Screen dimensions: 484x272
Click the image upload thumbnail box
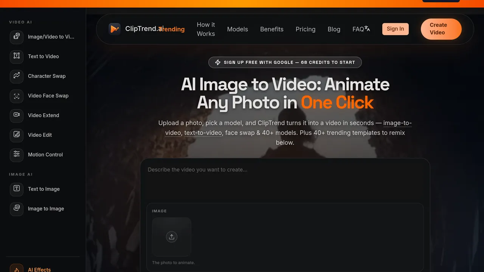172,237
